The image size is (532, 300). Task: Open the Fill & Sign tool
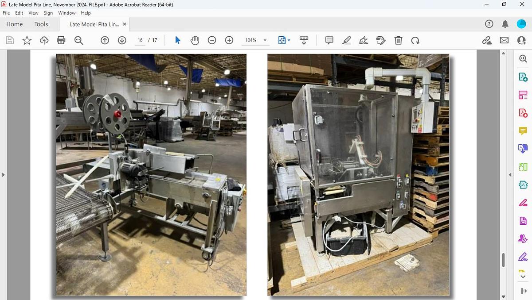coord(364,40)
